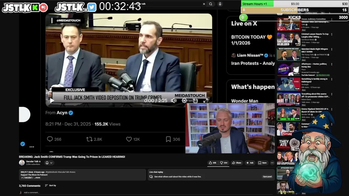Click the '3,765 Comments' heading

pyautogui.click(x=29, y=186)
